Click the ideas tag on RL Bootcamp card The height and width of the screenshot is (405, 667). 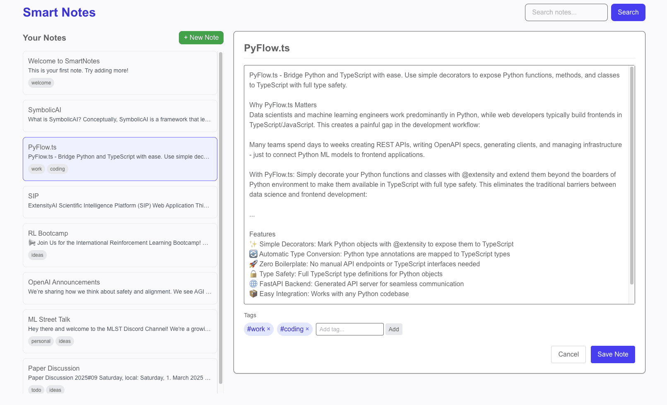tap(37, 255)
